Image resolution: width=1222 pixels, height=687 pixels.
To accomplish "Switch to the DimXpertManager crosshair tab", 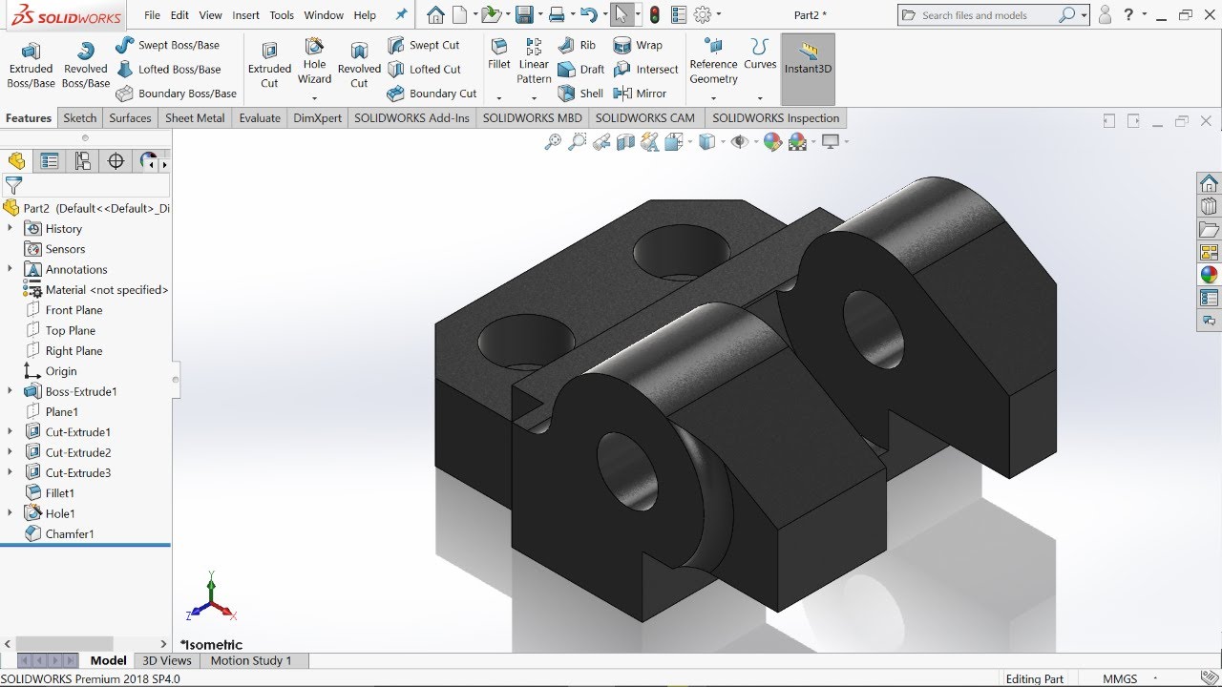I will tap(116, 161).
